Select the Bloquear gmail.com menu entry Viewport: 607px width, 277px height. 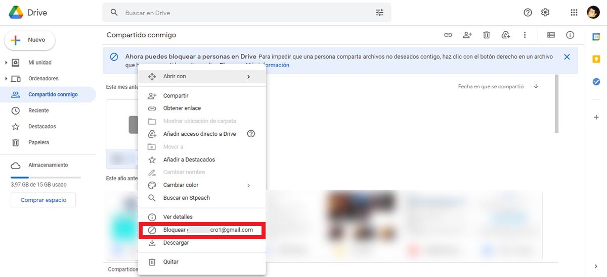202,230
